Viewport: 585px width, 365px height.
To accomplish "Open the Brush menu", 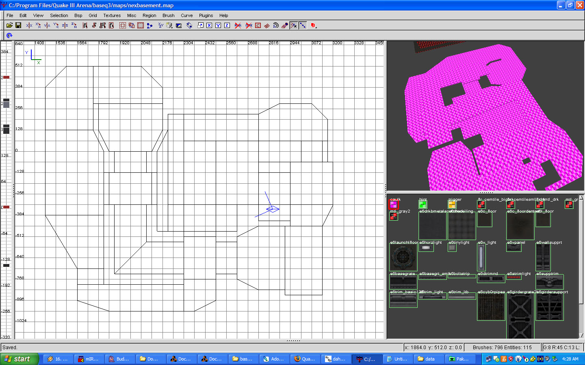I will [168, 15].
